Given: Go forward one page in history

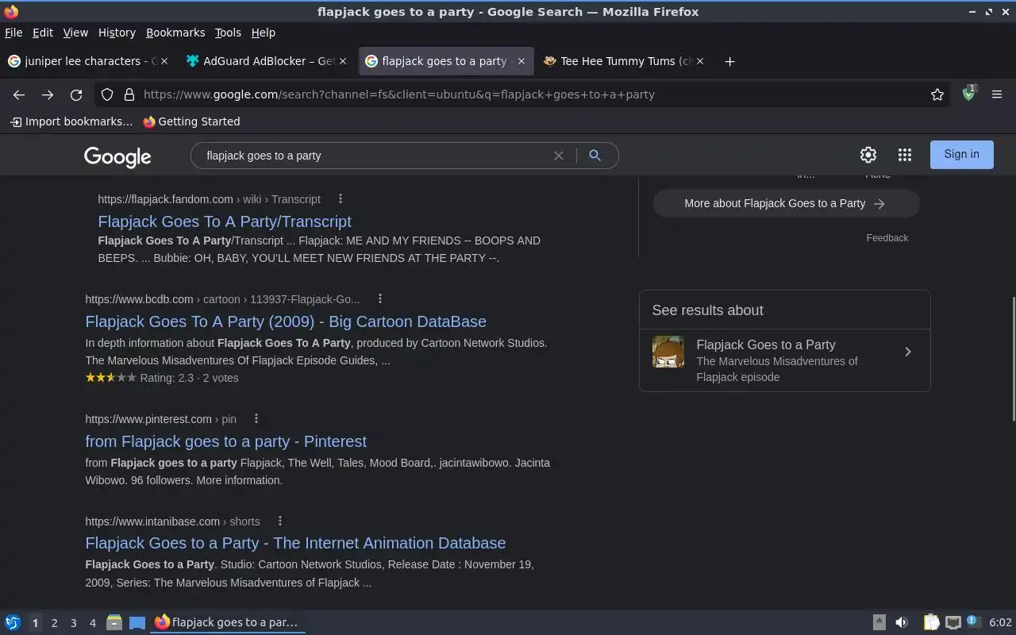Looking at the screenshot, I should point(48,94).
